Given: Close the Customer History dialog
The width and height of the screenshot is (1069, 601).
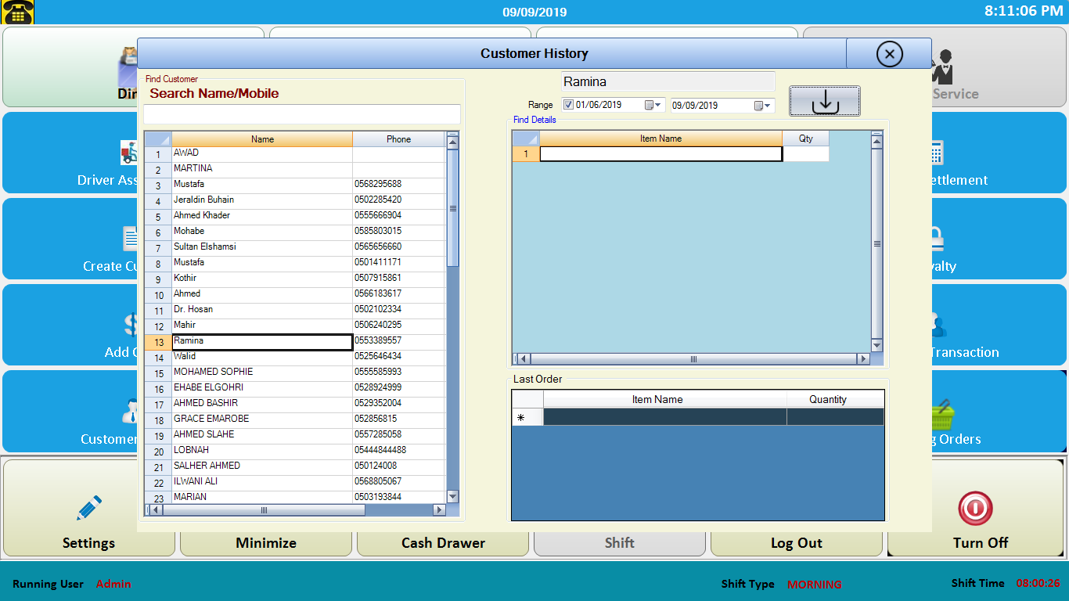Looking at the screenshot, I should point(889,53).
